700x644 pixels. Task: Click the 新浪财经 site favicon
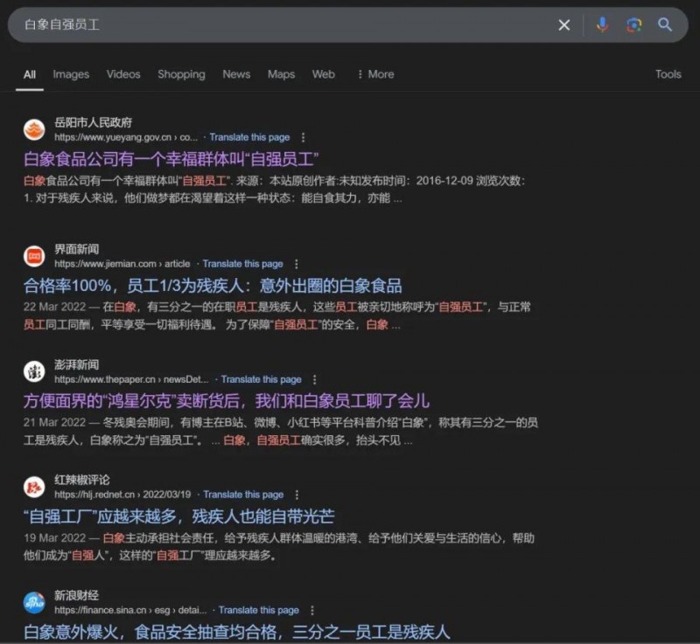33,602
